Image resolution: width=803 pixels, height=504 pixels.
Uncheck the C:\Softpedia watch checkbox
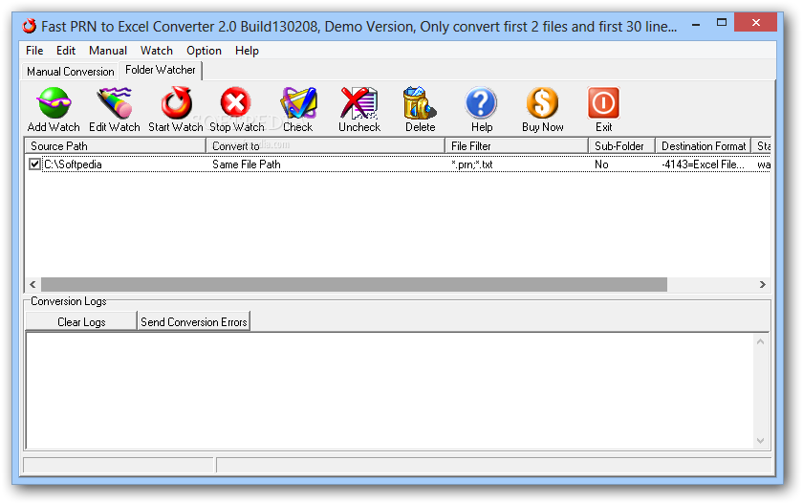click(x=34, y=164)
